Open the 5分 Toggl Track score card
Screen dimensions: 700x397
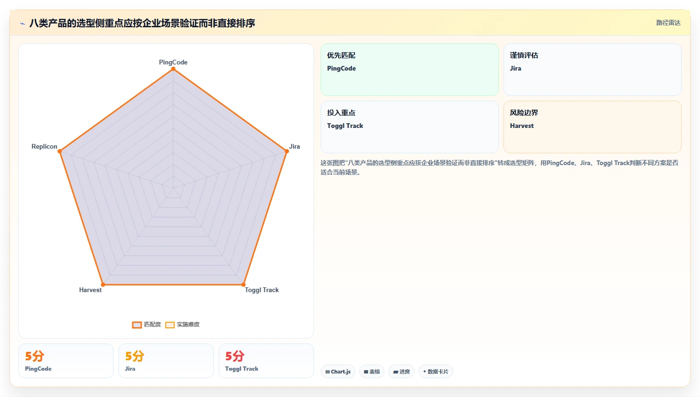point(266,361)
